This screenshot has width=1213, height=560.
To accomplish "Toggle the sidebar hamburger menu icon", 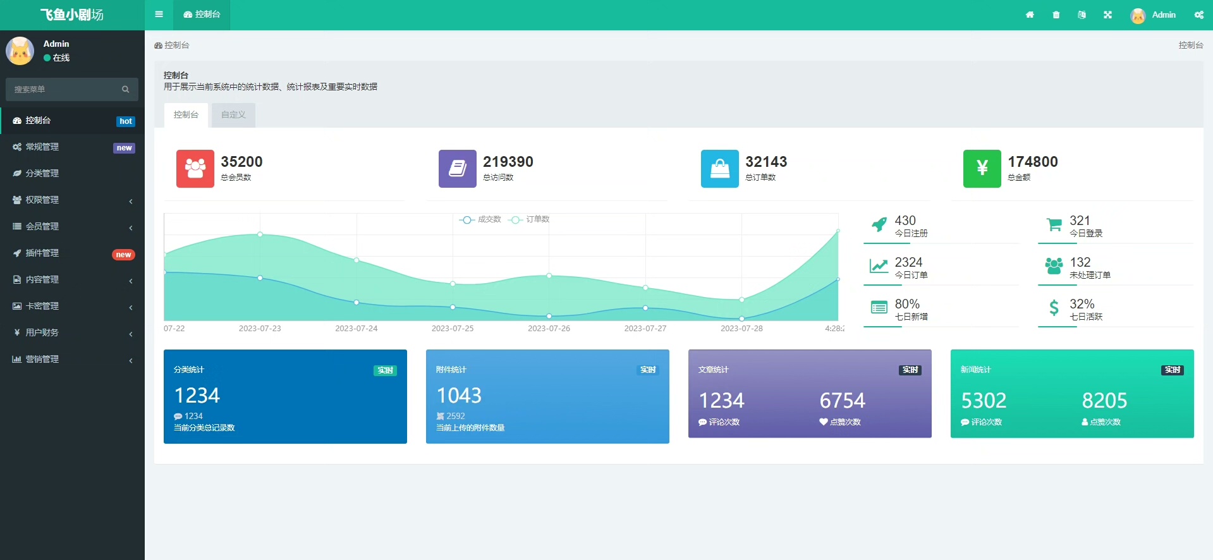I will click(x=159, y=15).
